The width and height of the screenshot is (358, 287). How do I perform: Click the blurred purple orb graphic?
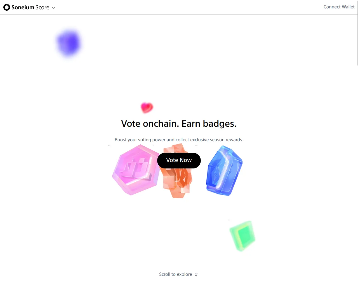[x=69, y=43]
